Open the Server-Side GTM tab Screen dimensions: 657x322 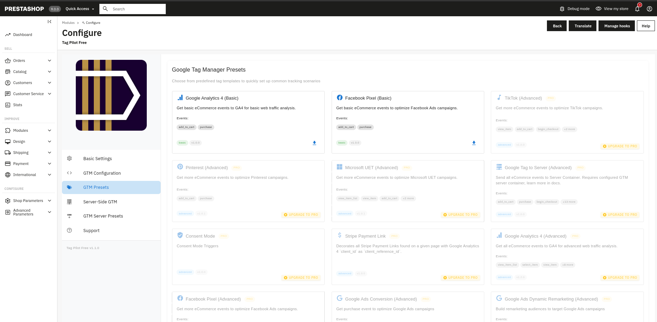100,202
